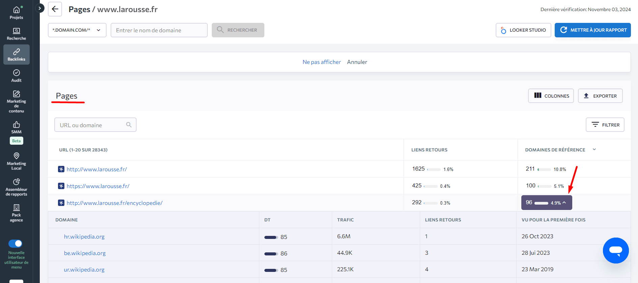Open the Colonnes selector

click(551, 96)
